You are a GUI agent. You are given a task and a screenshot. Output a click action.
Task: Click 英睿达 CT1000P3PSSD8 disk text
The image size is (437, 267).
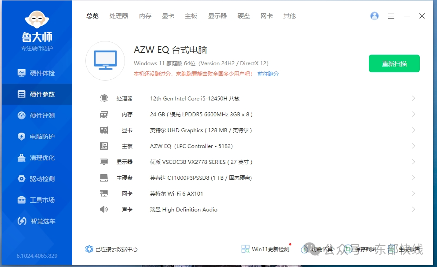coord(201,178)
